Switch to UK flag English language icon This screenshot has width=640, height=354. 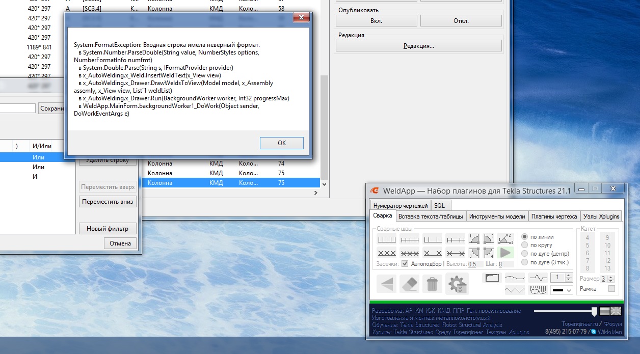[616, 311]
